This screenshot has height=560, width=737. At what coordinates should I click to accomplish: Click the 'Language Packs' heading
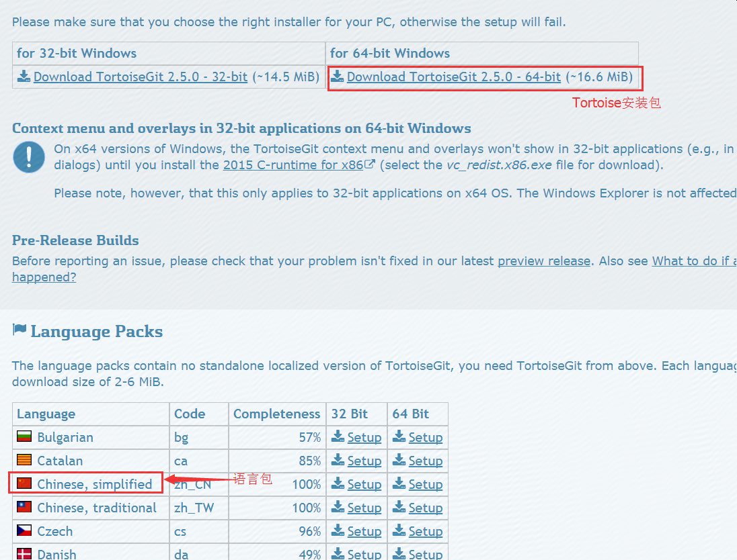point(96,332)
